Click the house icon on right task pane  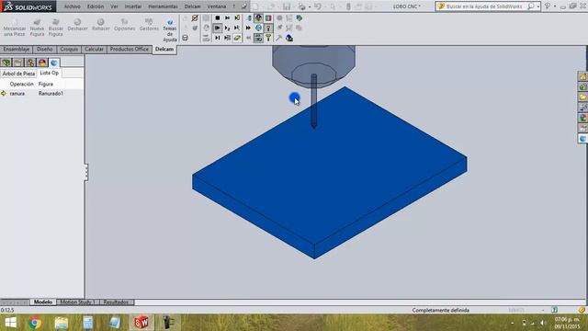[582, 76]
